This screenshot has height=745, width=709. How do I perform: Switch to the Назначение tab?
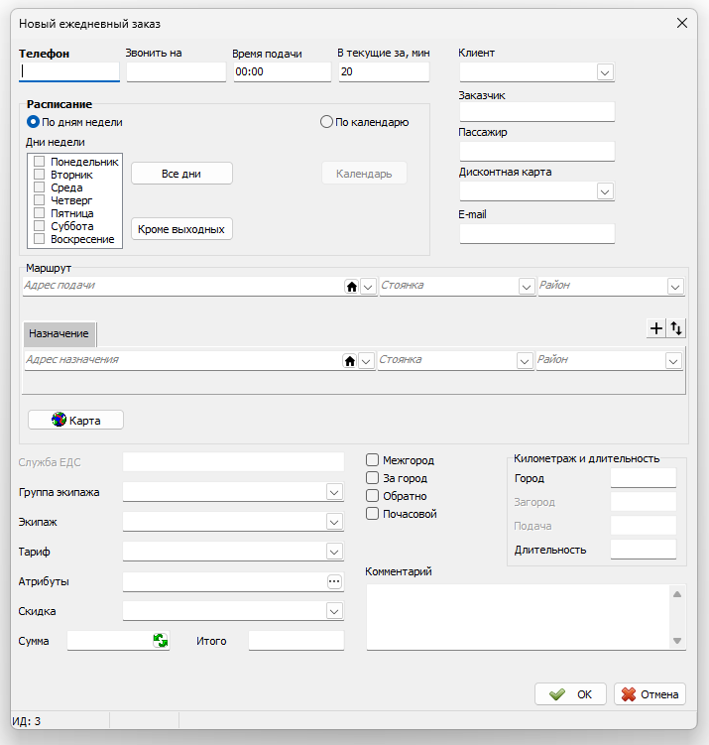click(59, 333)
